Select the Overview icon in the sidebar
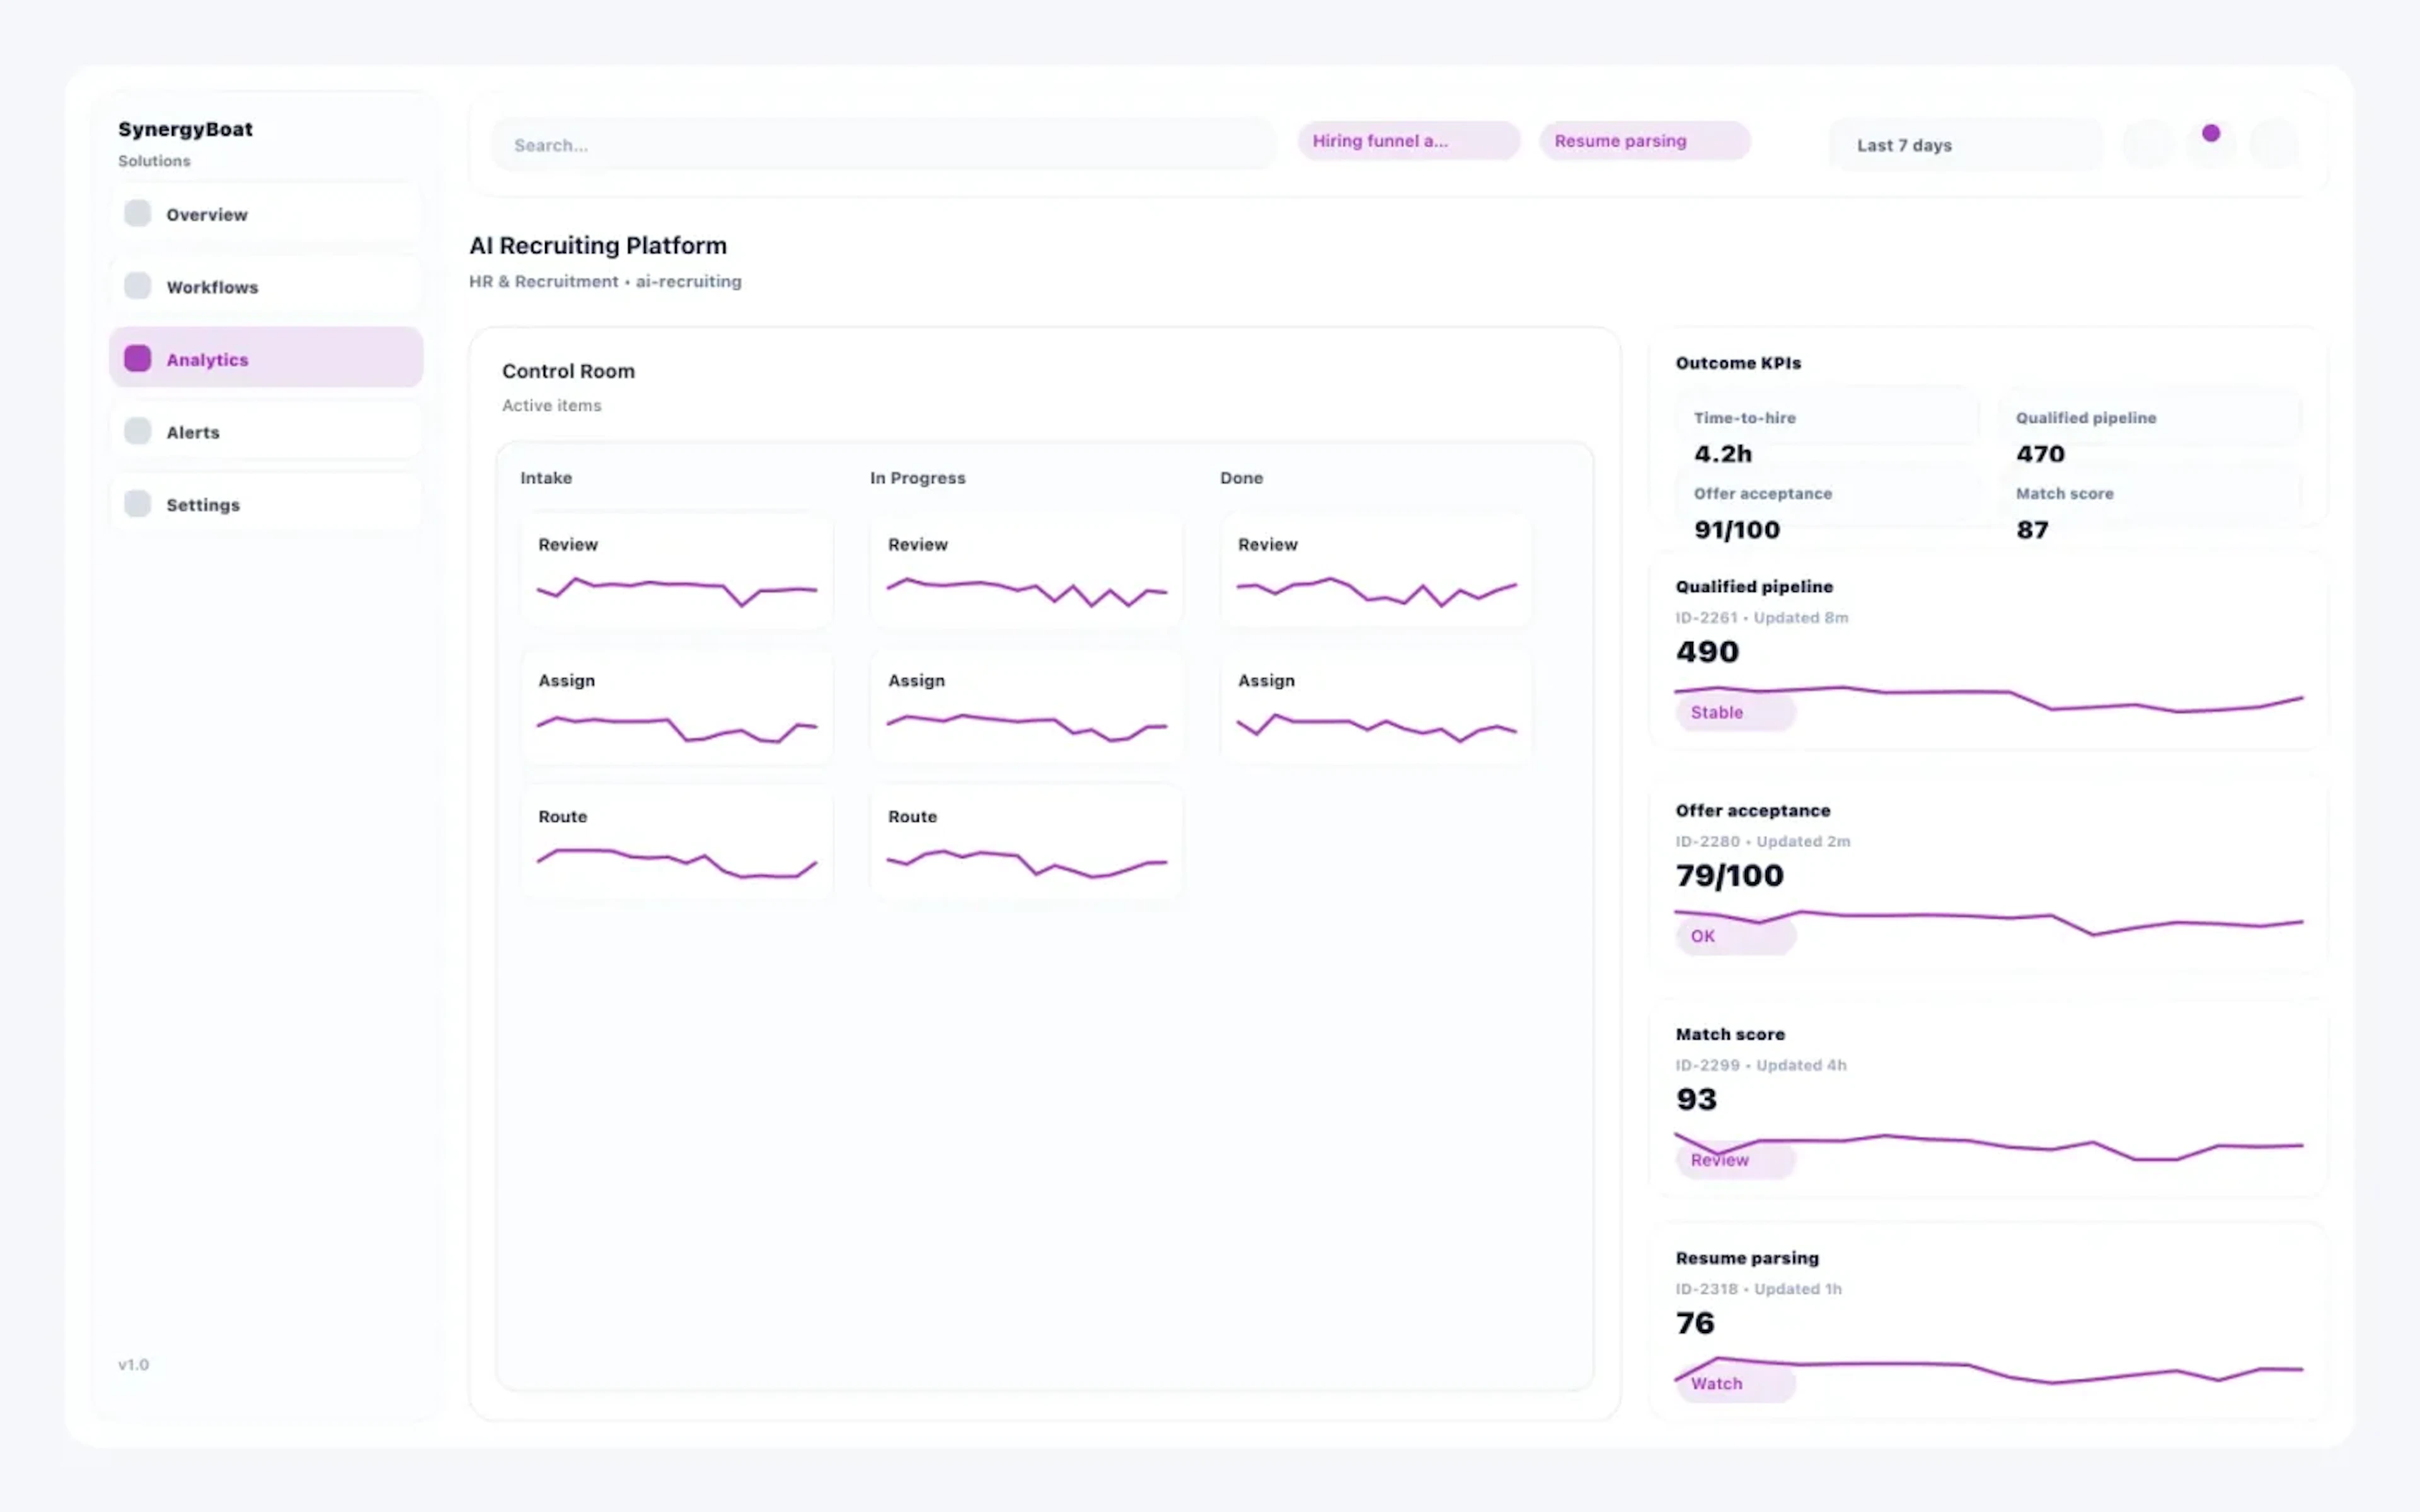Viewport: 2420px width, 1512px height. pyautogui.click(x=137, y=213)
